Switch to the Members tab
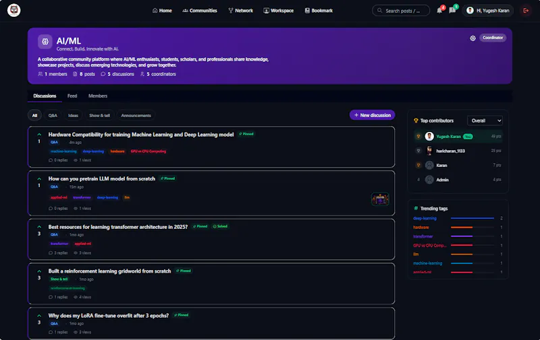The image size is (540, 340). 98,96
